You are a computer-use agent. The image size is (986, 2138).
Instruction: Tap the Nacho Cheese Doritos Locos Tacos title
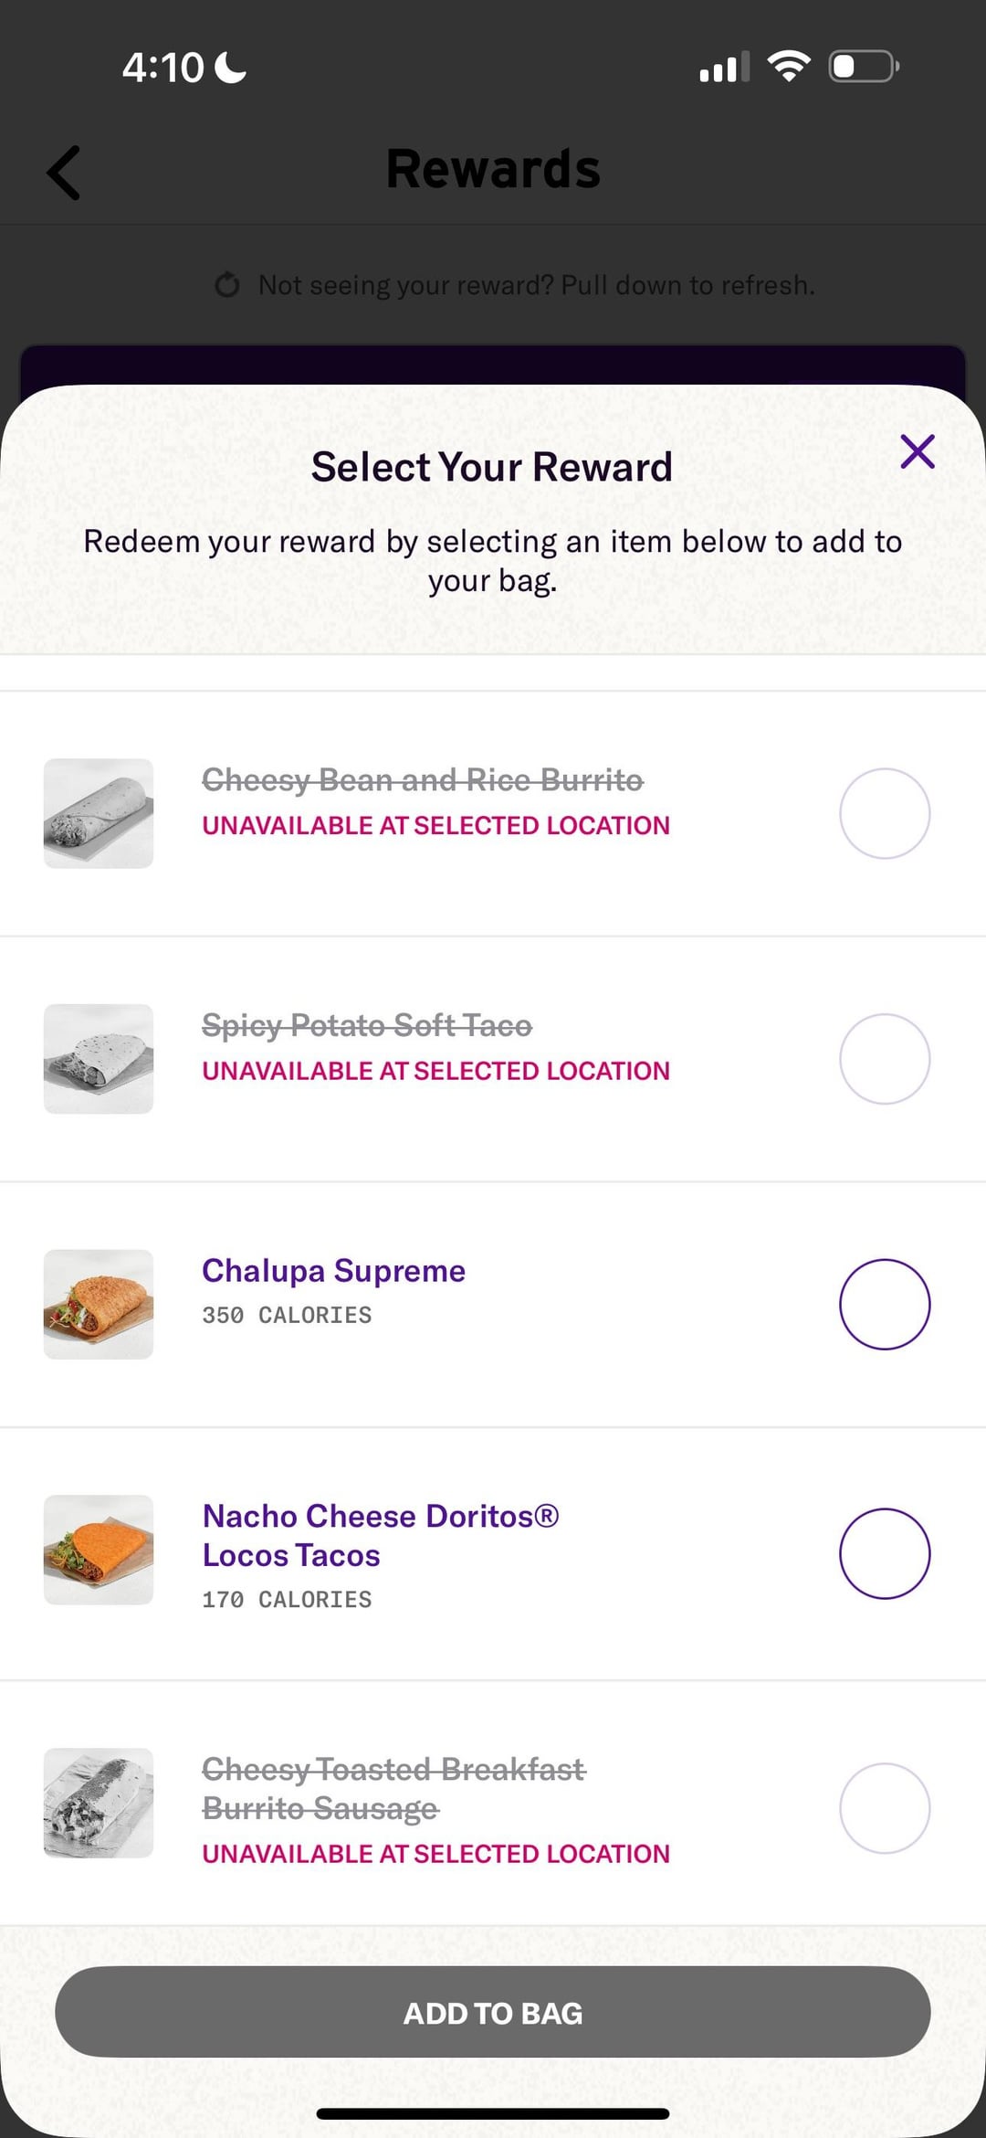(380, 1535)
